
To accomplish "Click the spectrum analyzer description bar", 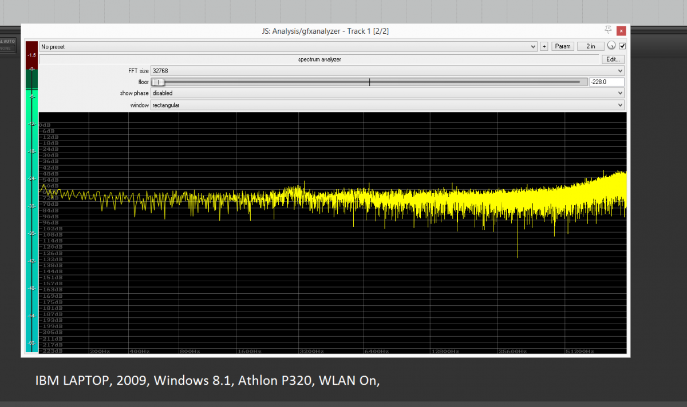I will click(x=319, y=59).
